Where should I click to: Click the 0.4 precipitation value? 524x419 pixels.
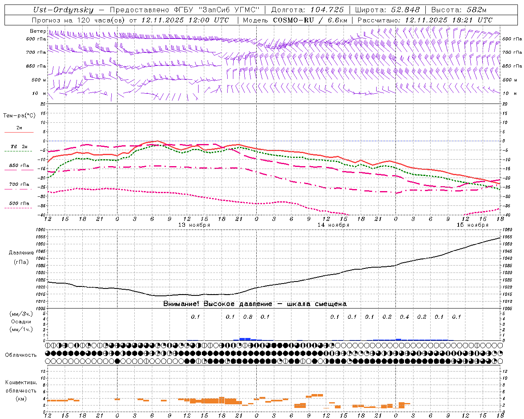404,317
